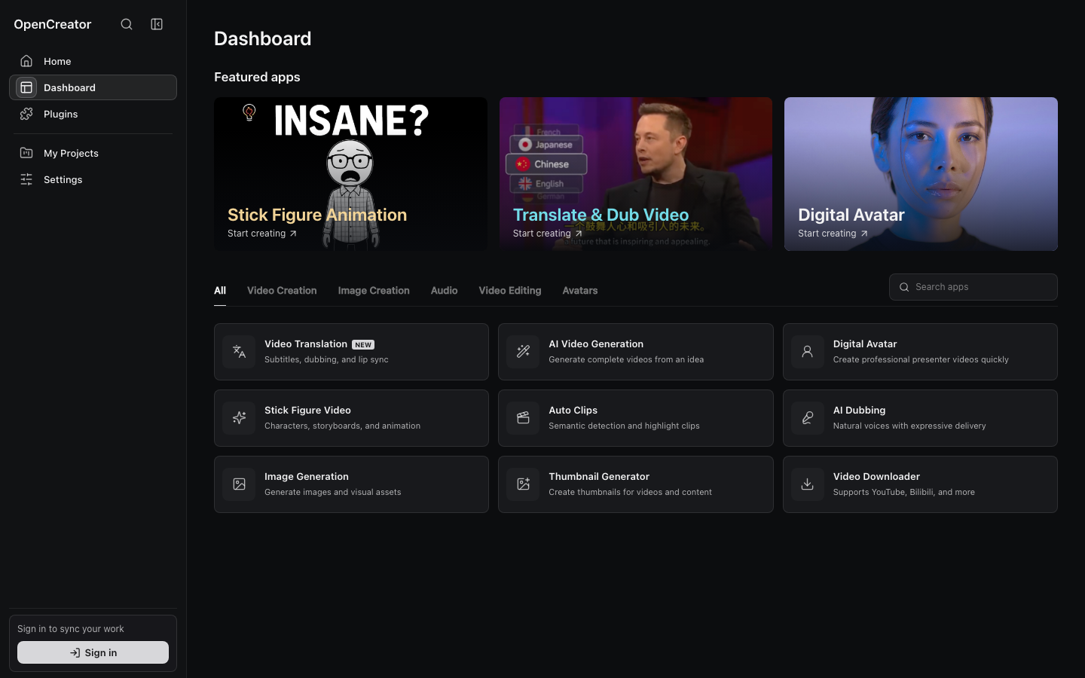Click the Video Downloader download icon
Viewport: 1085px width, 678px height.
(807, 484)
